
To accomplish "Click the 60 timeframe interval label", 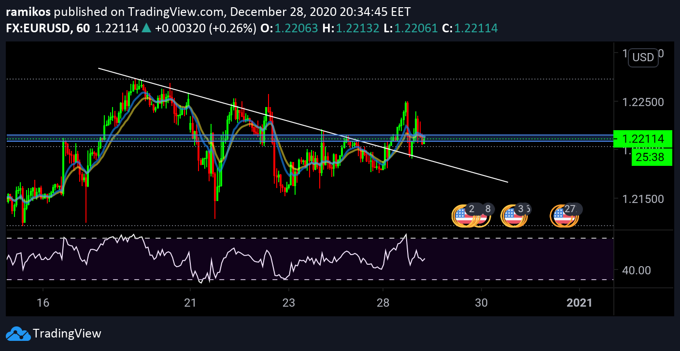I will [83, 28].
